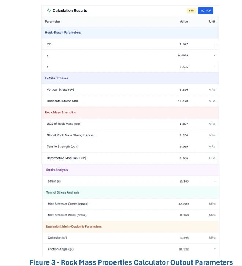Select vertical stress value 8.560

click(184, 90)
